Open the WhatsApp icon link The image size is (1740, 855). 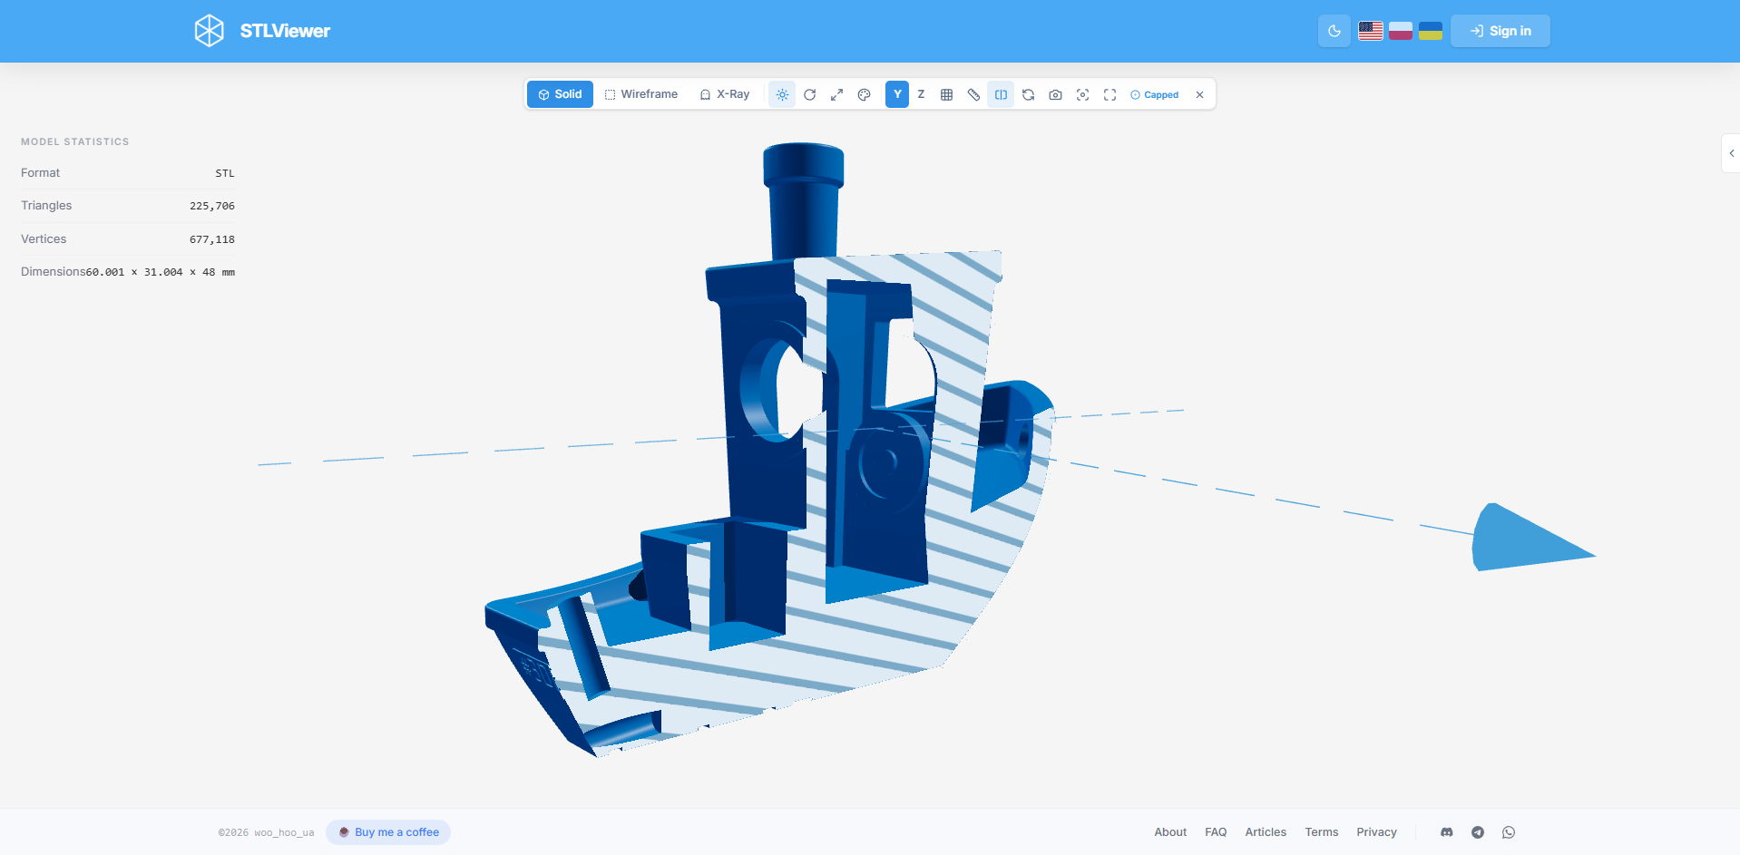pyautogui.click(x=1509, y=832)
